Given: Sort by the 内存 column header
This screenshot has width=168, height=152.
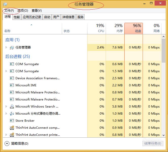Looking at the screenshot, I should pyautogui.click(x=115, y=29).
